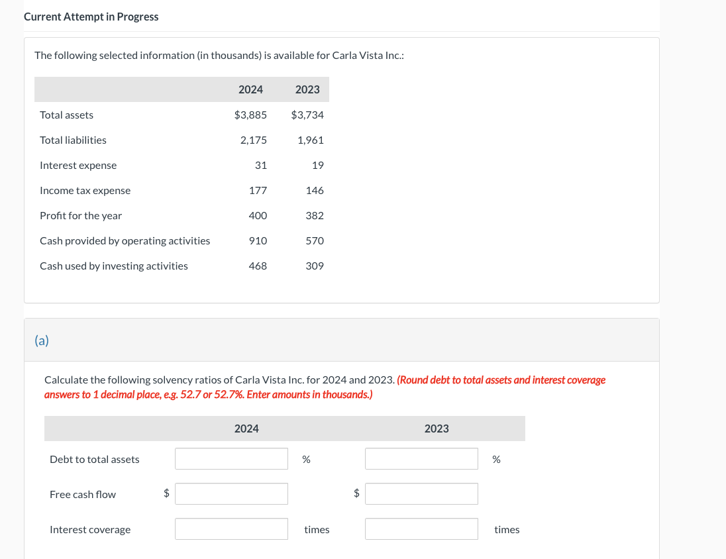This screenshot has width=726, height=559.
Task: Open section (a) of the question
Action: pos(42,340)
